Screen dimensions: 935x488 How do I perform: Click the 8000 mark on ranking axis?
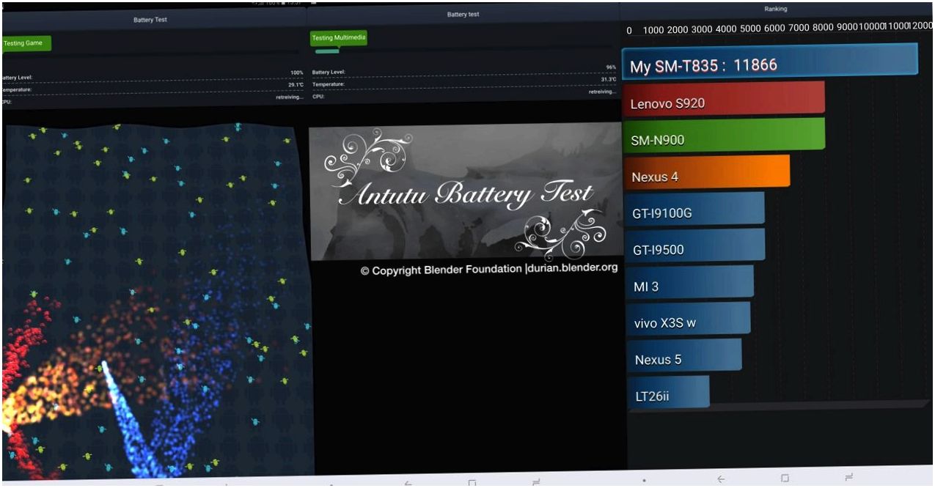coord(823,28)
